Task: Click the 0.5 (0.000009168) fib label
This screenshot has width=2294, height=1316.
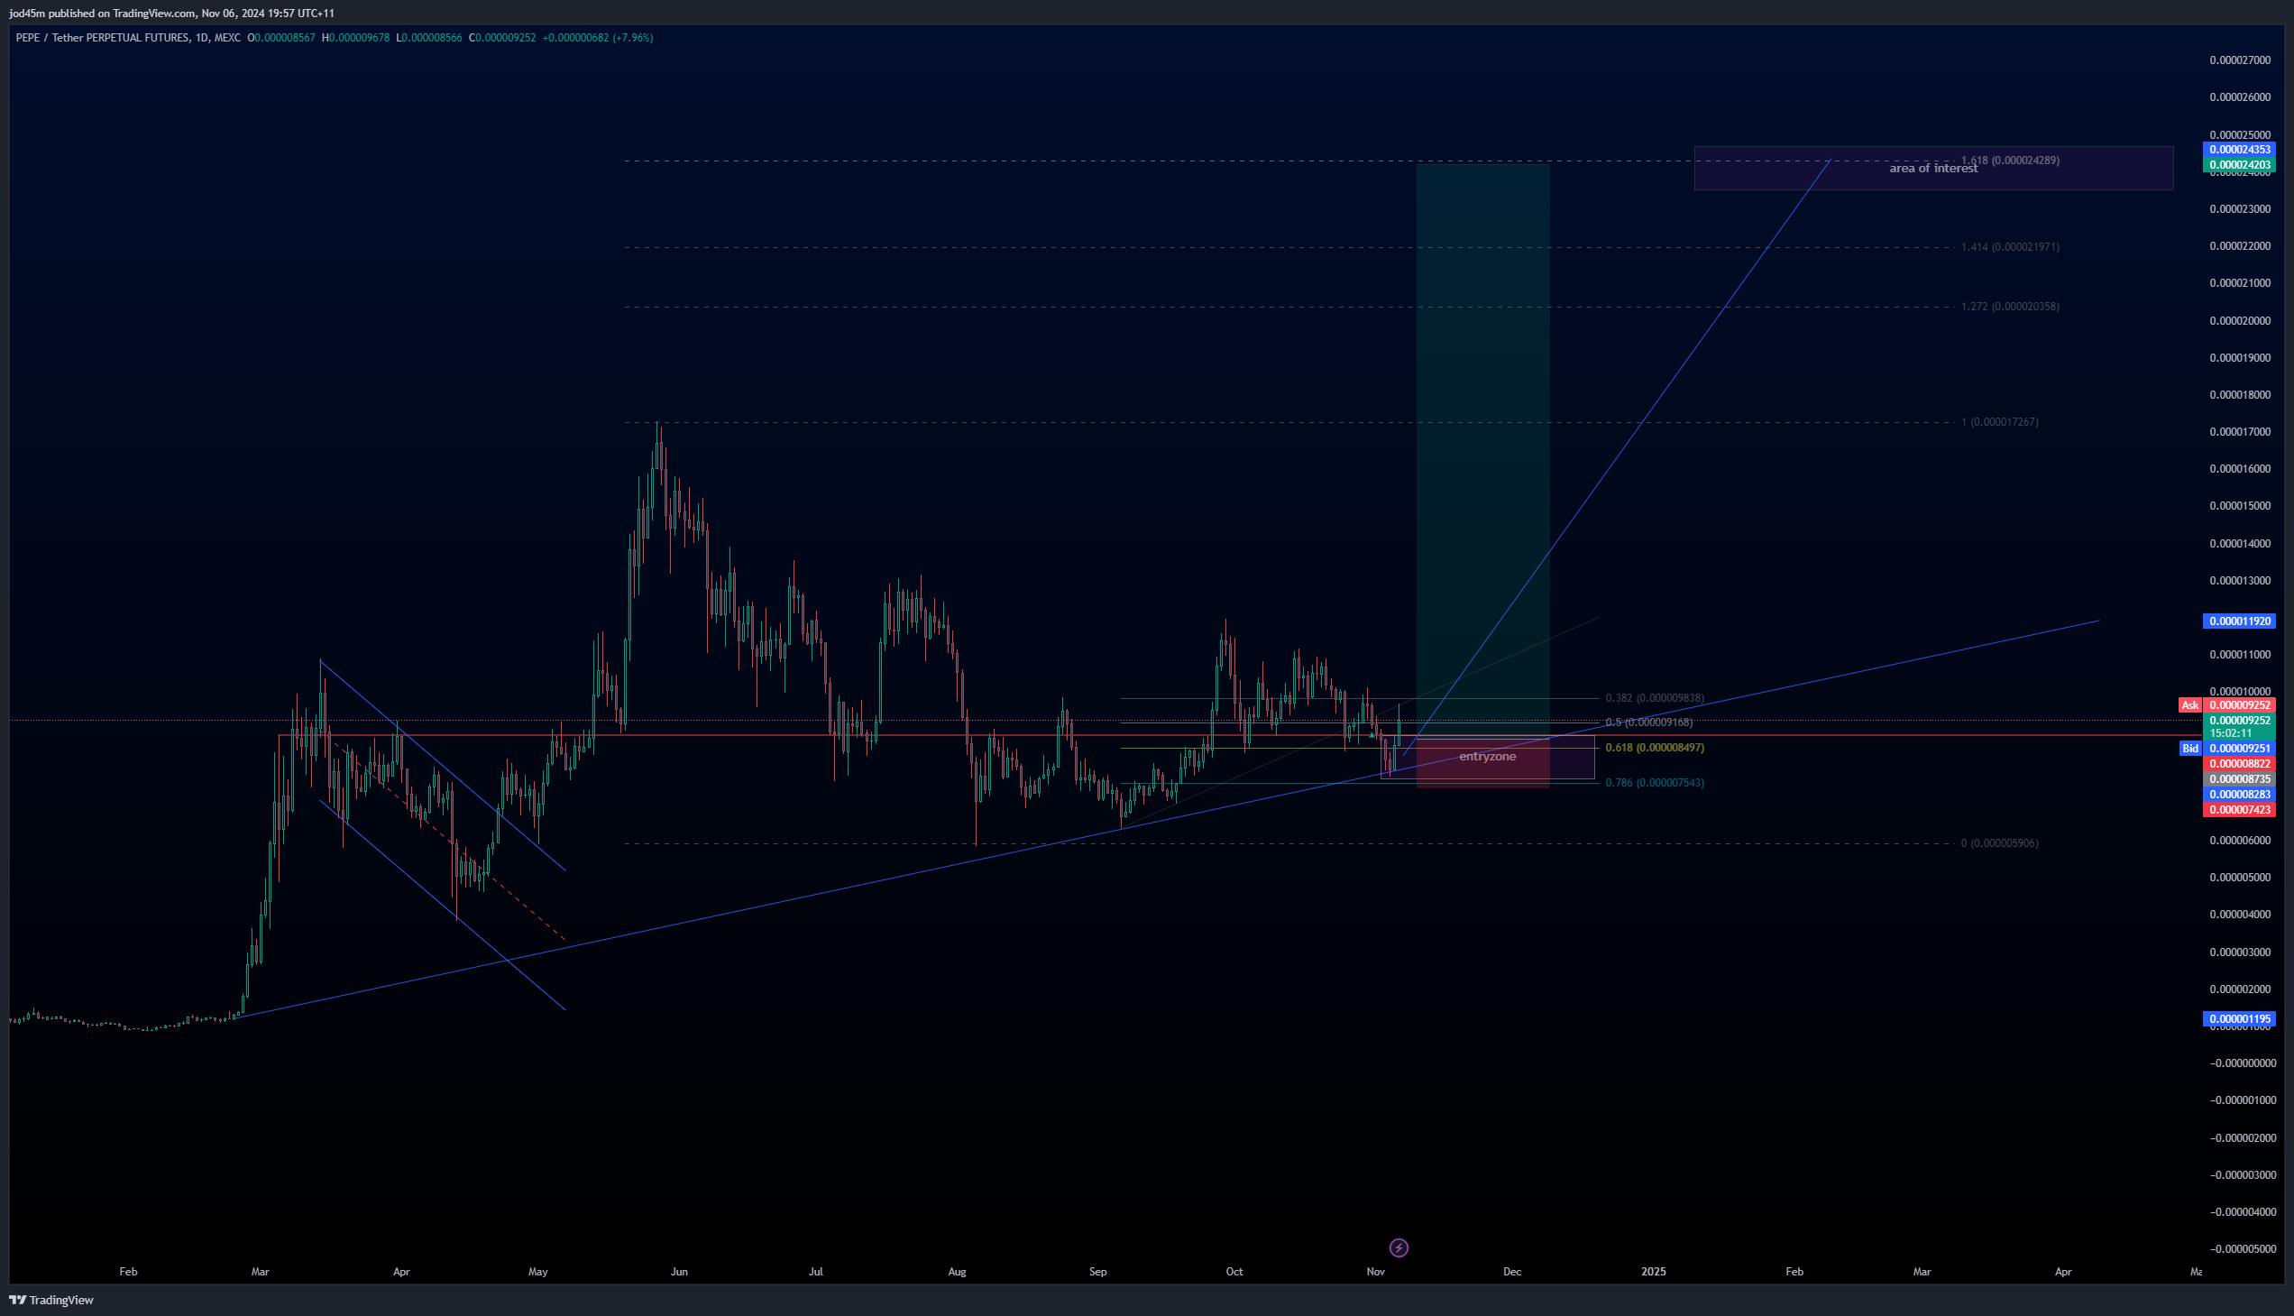Action: click(1649, 722)
